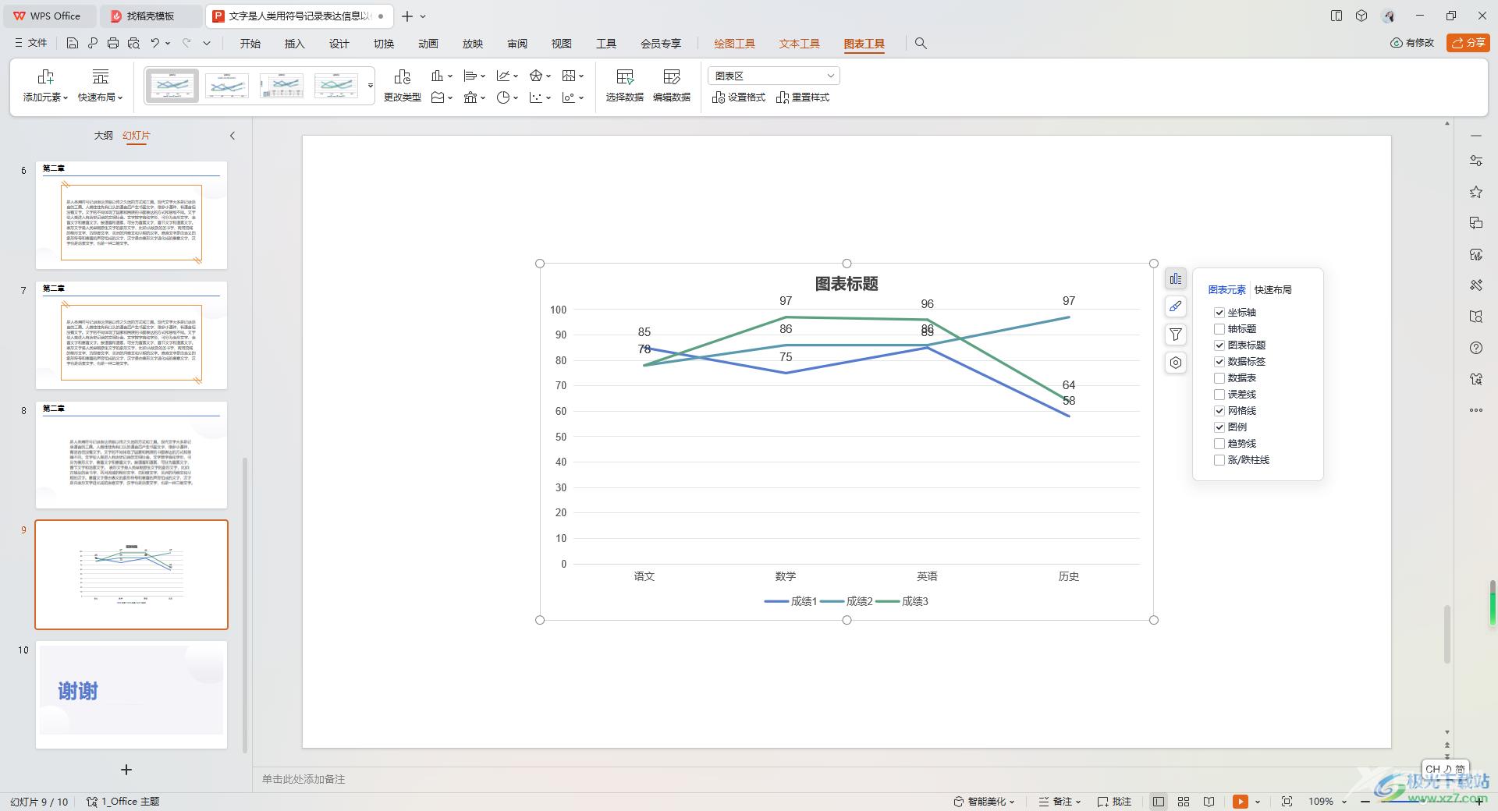Click the Save document icon
This screenshot has width=1498, height=811.
[72, 43]
